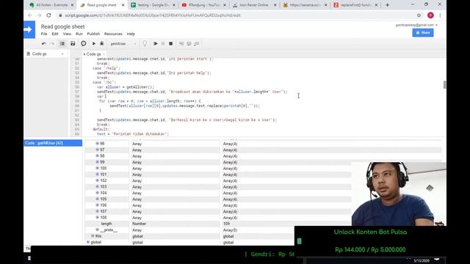Stop debugging with the square stop icon
The width and height of the screenshot is (470, 264).
[171, 44]
